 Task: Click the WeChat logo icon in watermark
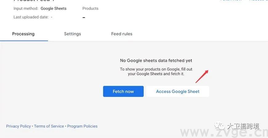(220, 126)
